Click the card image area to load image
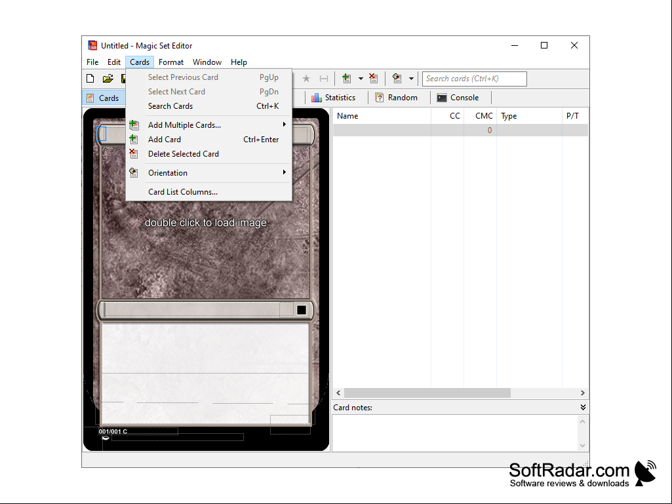The width and height of the screenshot is (672, 504). click(206, 222)
